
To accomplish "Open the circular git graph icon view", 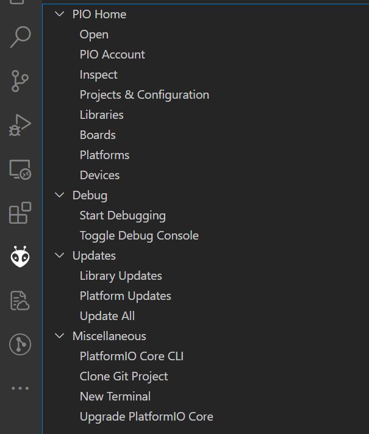I will [x=20, y=344].
